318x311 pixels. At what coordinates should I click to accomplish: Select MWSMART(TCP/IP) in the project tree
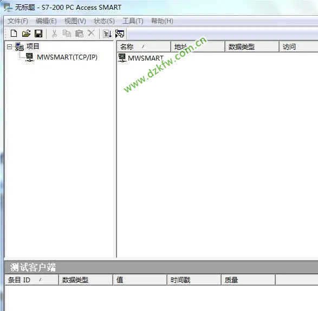[x=67, y=57]
